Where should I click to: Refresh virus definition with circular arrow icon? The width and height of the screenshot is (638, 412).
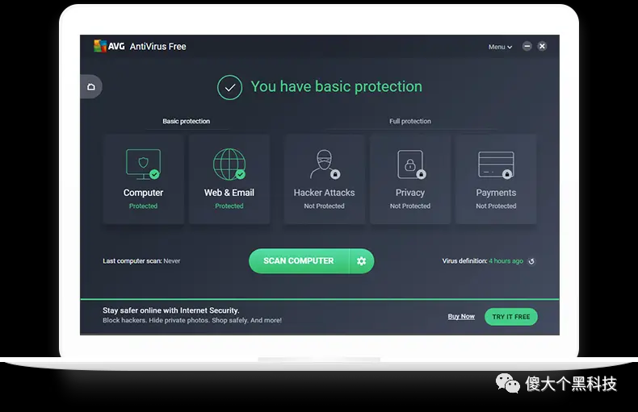point(531,261)
